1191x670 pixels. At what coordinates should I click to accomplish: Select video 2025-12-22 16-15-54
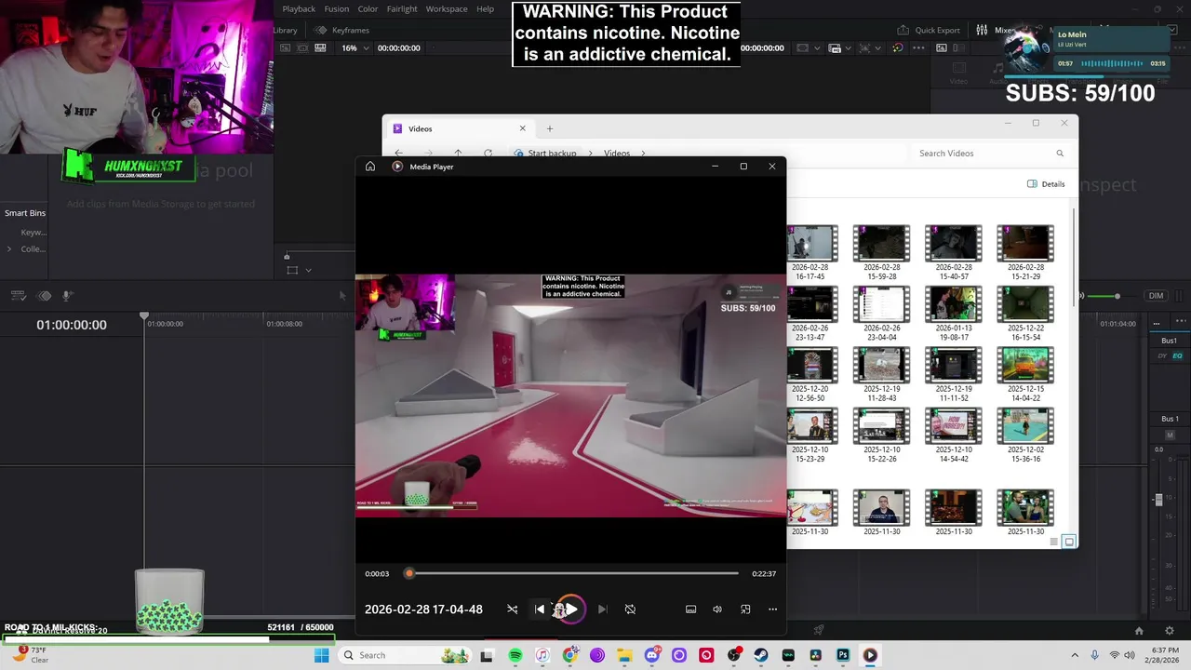pos(1025,313)
